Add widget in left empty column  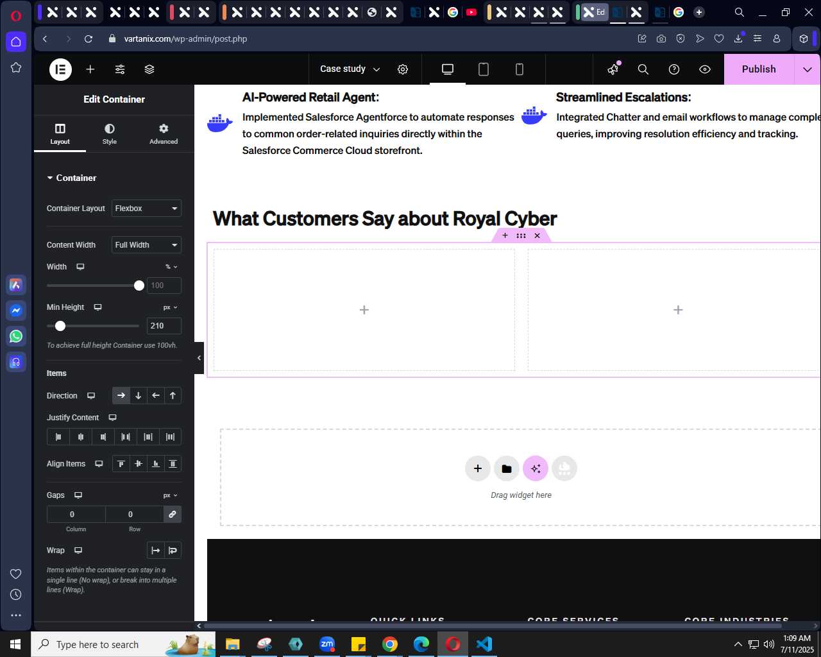coord(364,310)
